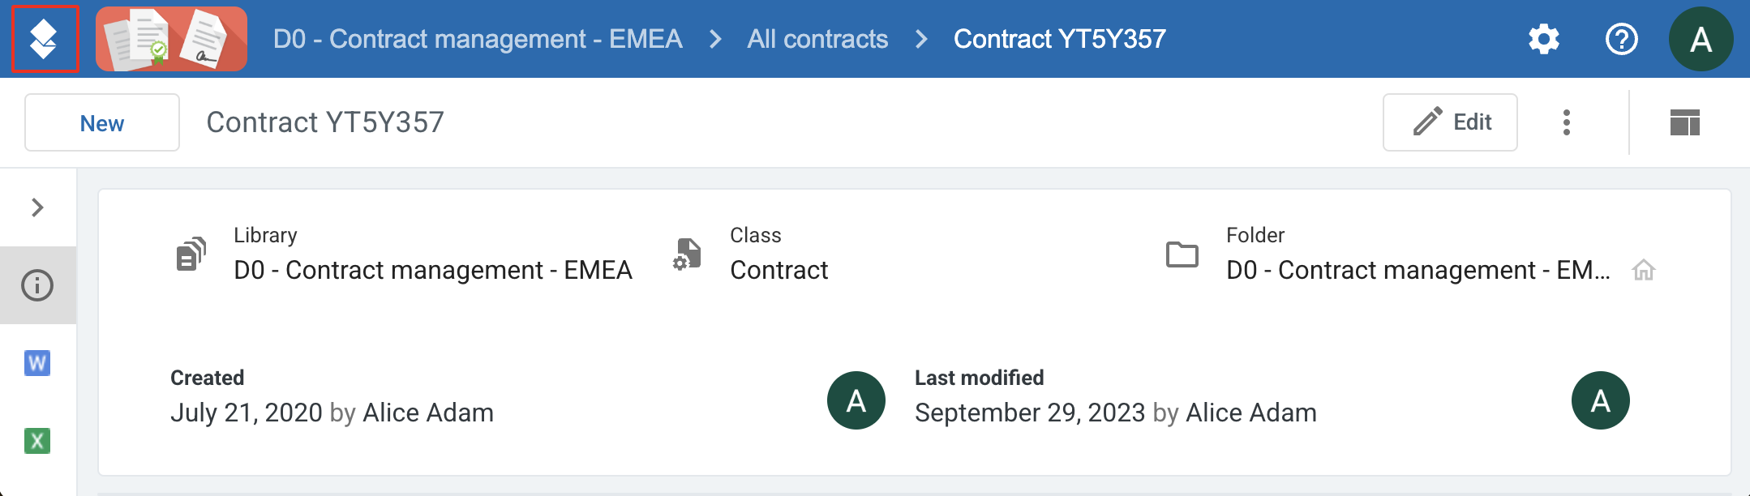Click the New button

pyautogui.click(x=102, y=122)
